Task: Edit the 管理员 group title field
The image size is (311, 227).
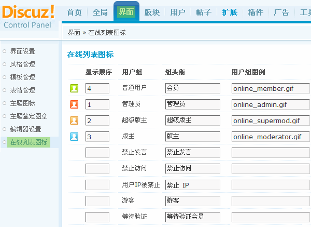Action: click(193, 104)
